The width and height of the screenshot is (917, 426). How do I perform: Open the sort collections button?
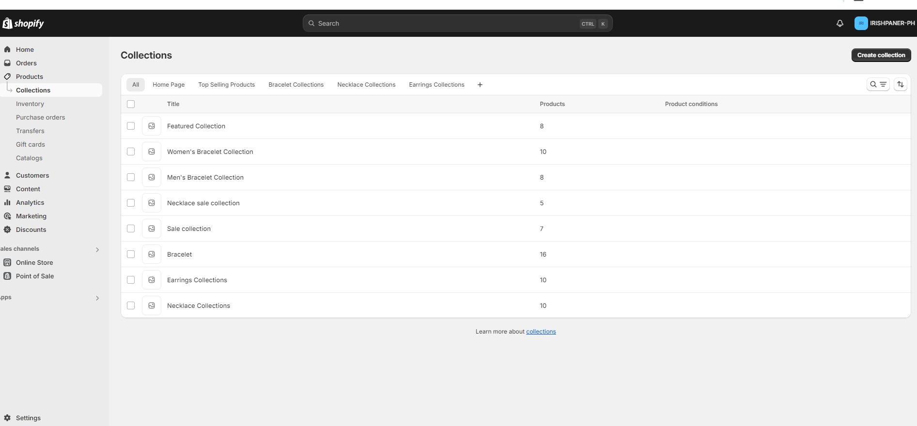click(x=900, y=84)
